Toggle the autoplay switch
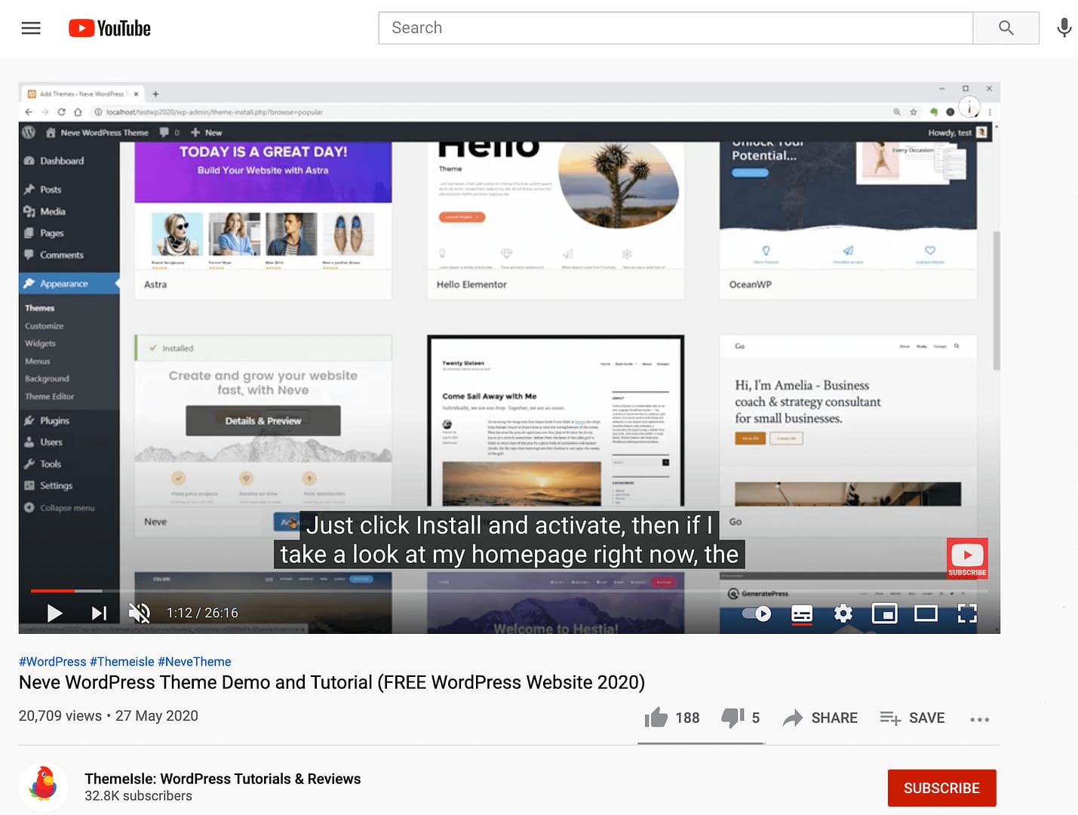 click(757, 614)
